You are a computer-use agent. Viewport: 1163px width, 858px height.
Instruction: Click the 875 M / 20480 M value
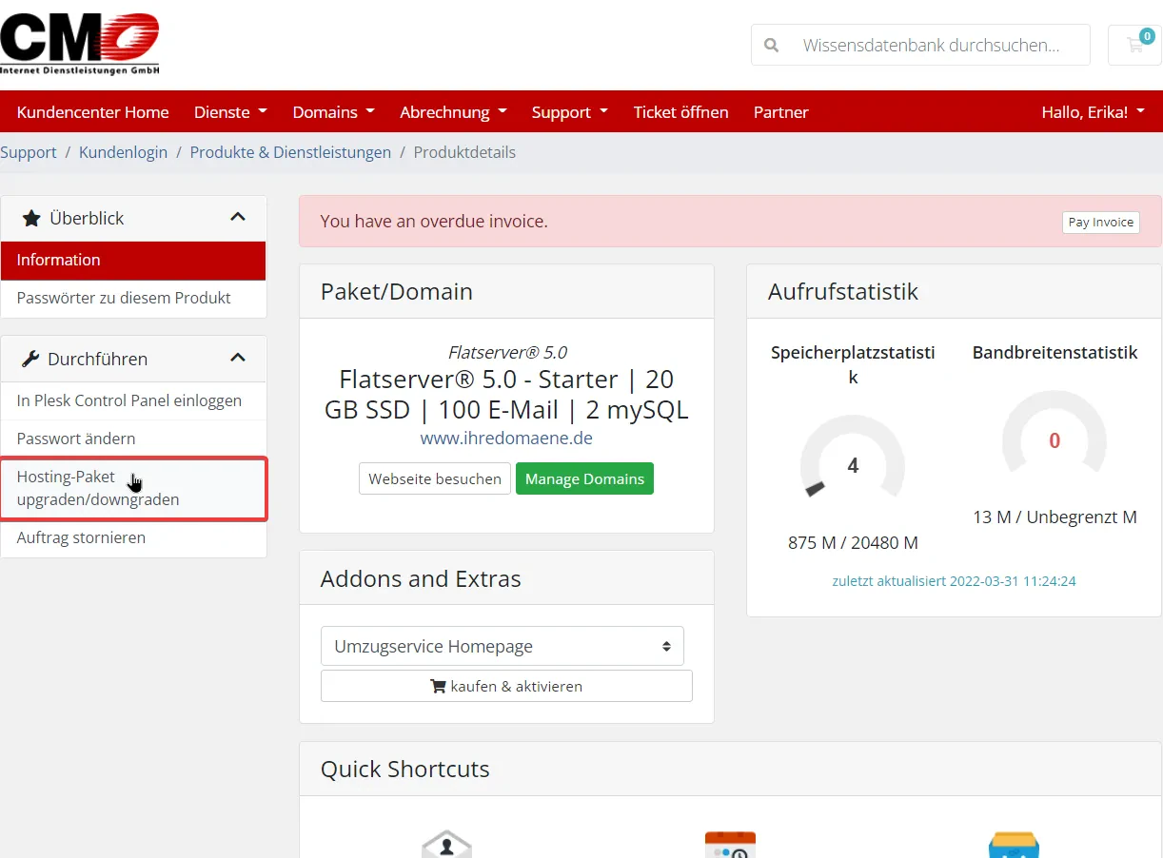tap(853, 543)
